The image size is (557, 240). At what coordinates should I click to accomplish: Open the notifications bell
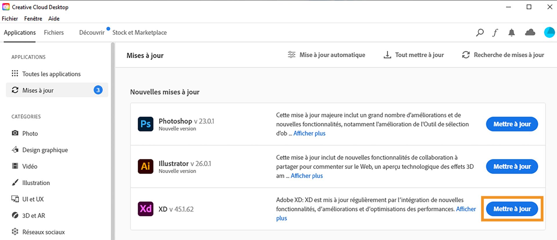coord(511,32)
